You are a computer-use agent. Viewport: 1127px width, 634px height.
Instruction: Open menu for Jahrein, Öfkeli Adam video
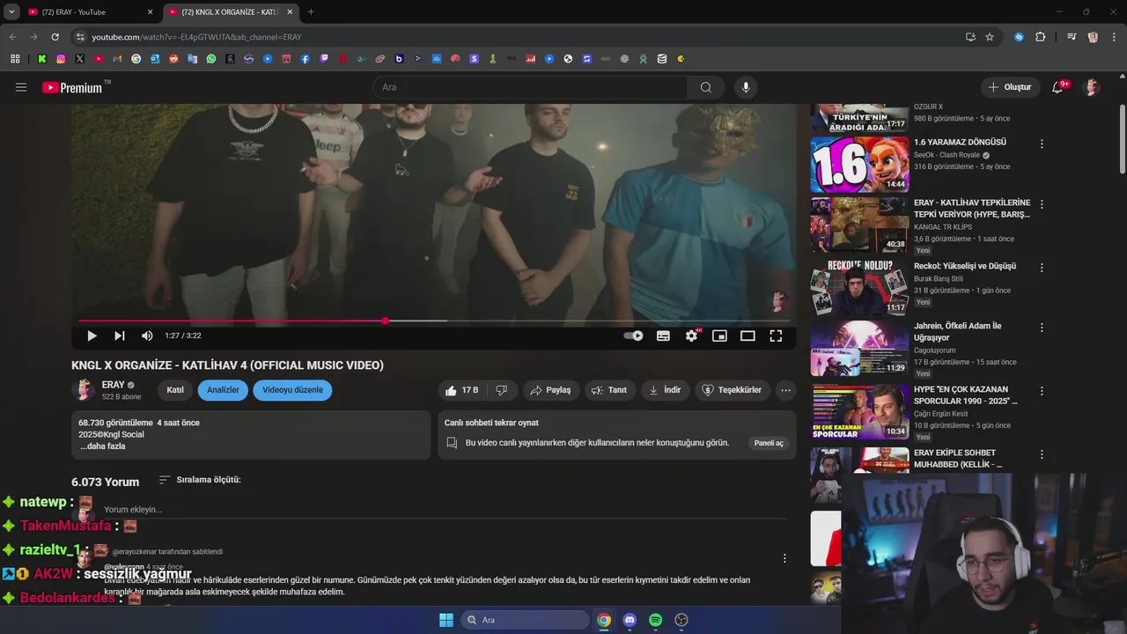(x=1042, y=328)
